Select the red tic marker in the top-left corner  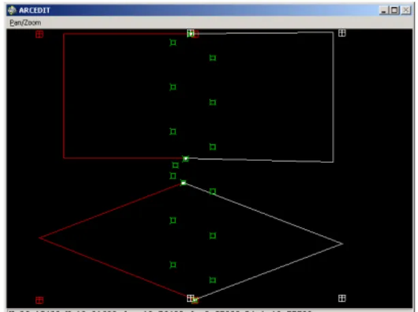[x=40, y=34]
